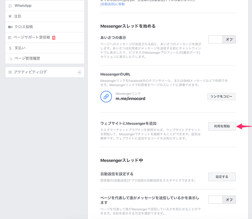Open the WhatsApp settings menu item
Screen dimensions: 252x219
point(45,6)
